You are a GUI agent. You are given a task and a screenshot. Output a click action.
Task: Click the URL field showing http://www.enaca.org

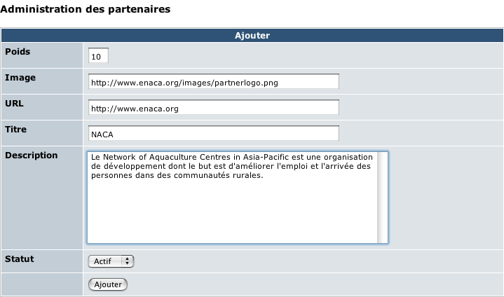(x=213, y=107)
